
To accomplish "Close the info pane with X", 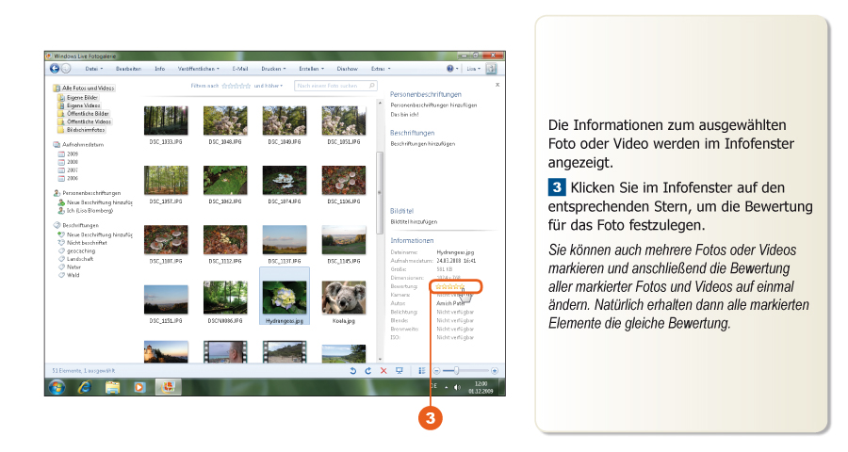I will click(x=497, y=85).
